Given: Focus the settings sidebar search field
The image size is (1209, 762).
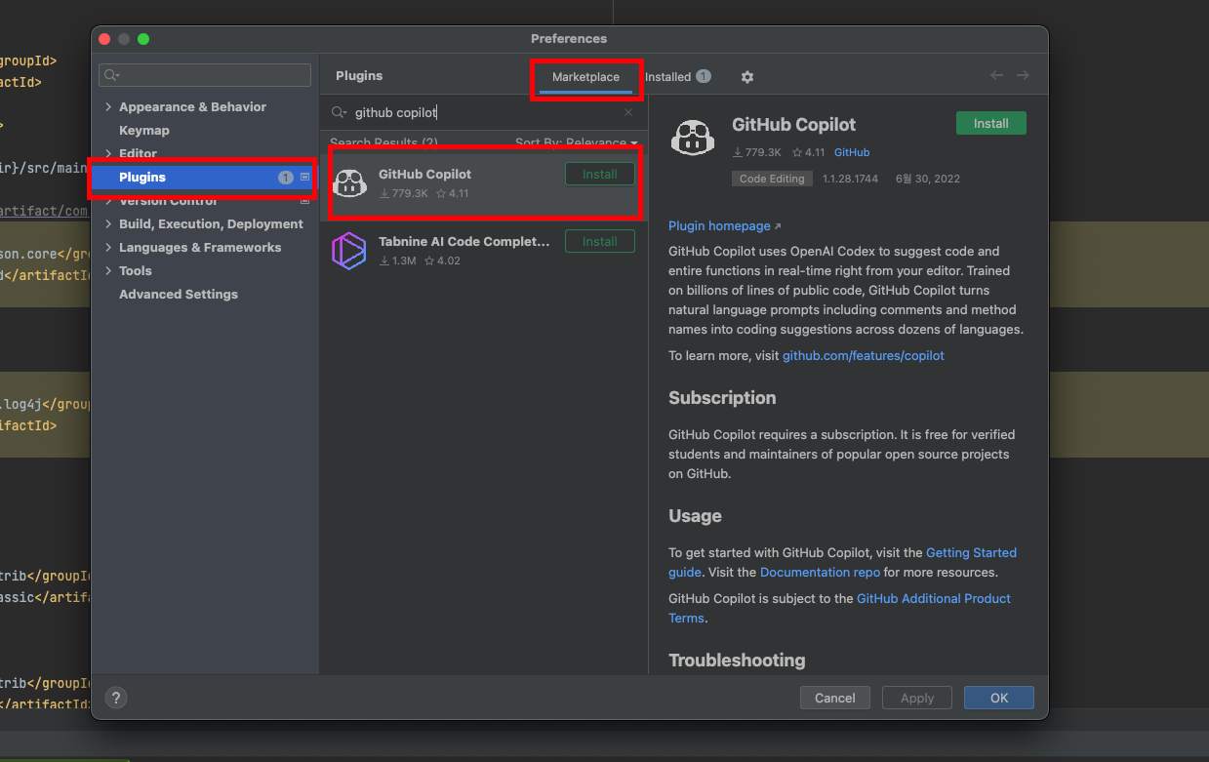Looking at the screenshot, I should pos(205,75).
